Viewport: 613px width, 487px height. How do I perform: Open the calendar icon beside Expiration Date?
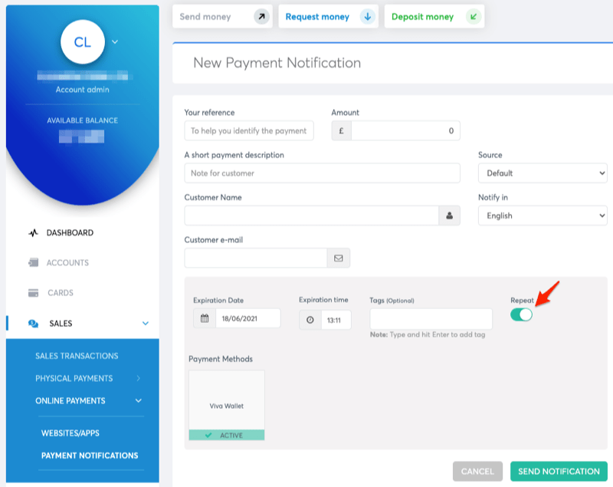pos(205,318)
